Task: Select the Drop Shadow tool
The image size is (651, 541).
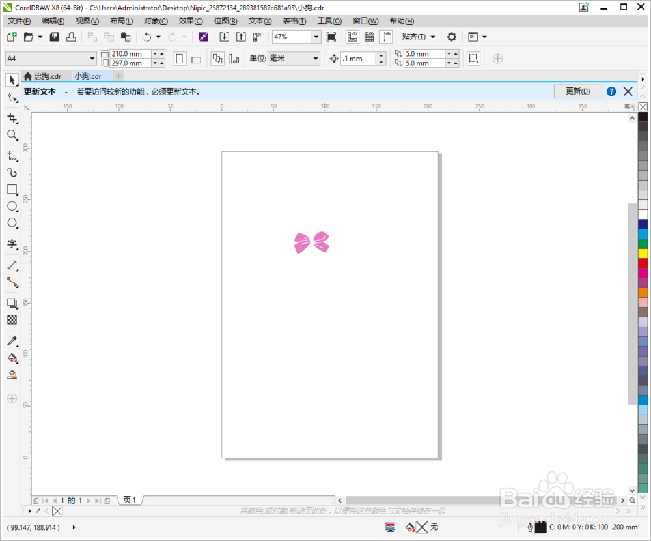Action: click(x=12, y=303)
